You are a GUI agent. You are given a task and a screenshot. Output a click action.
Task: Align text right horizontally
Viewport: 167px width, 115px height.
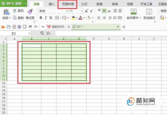[110, 18]
